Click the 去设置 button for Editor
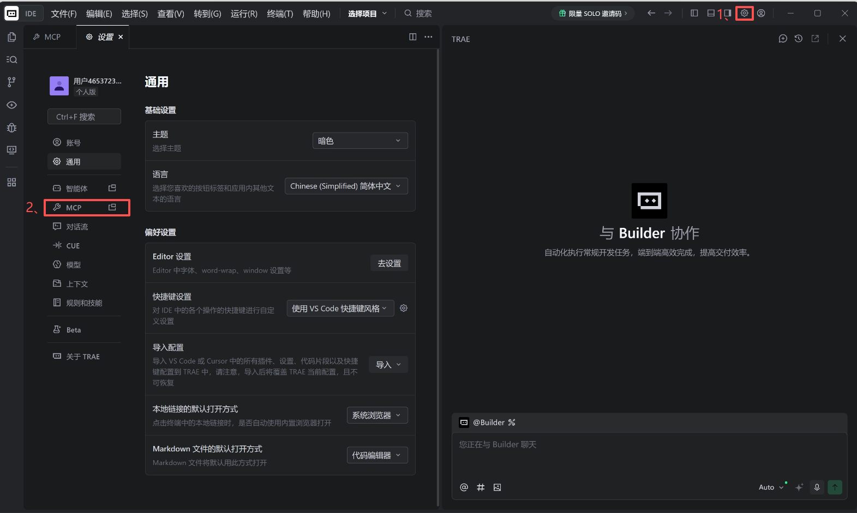 click(389, 263)
